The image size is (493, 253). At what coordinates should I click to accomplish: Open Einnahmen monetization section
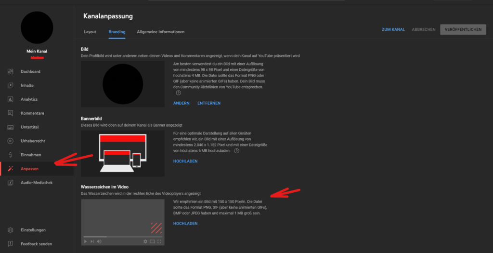[30, 155]
